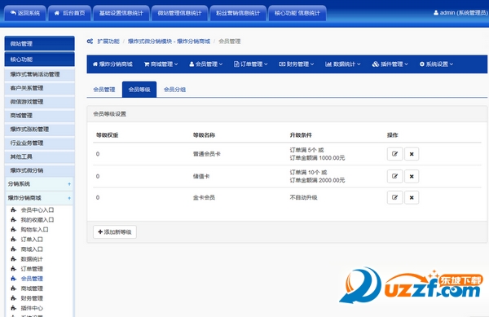Click the 等级权重 column header
This screenshot has width=489, height=317.
[x=107, y=135]
